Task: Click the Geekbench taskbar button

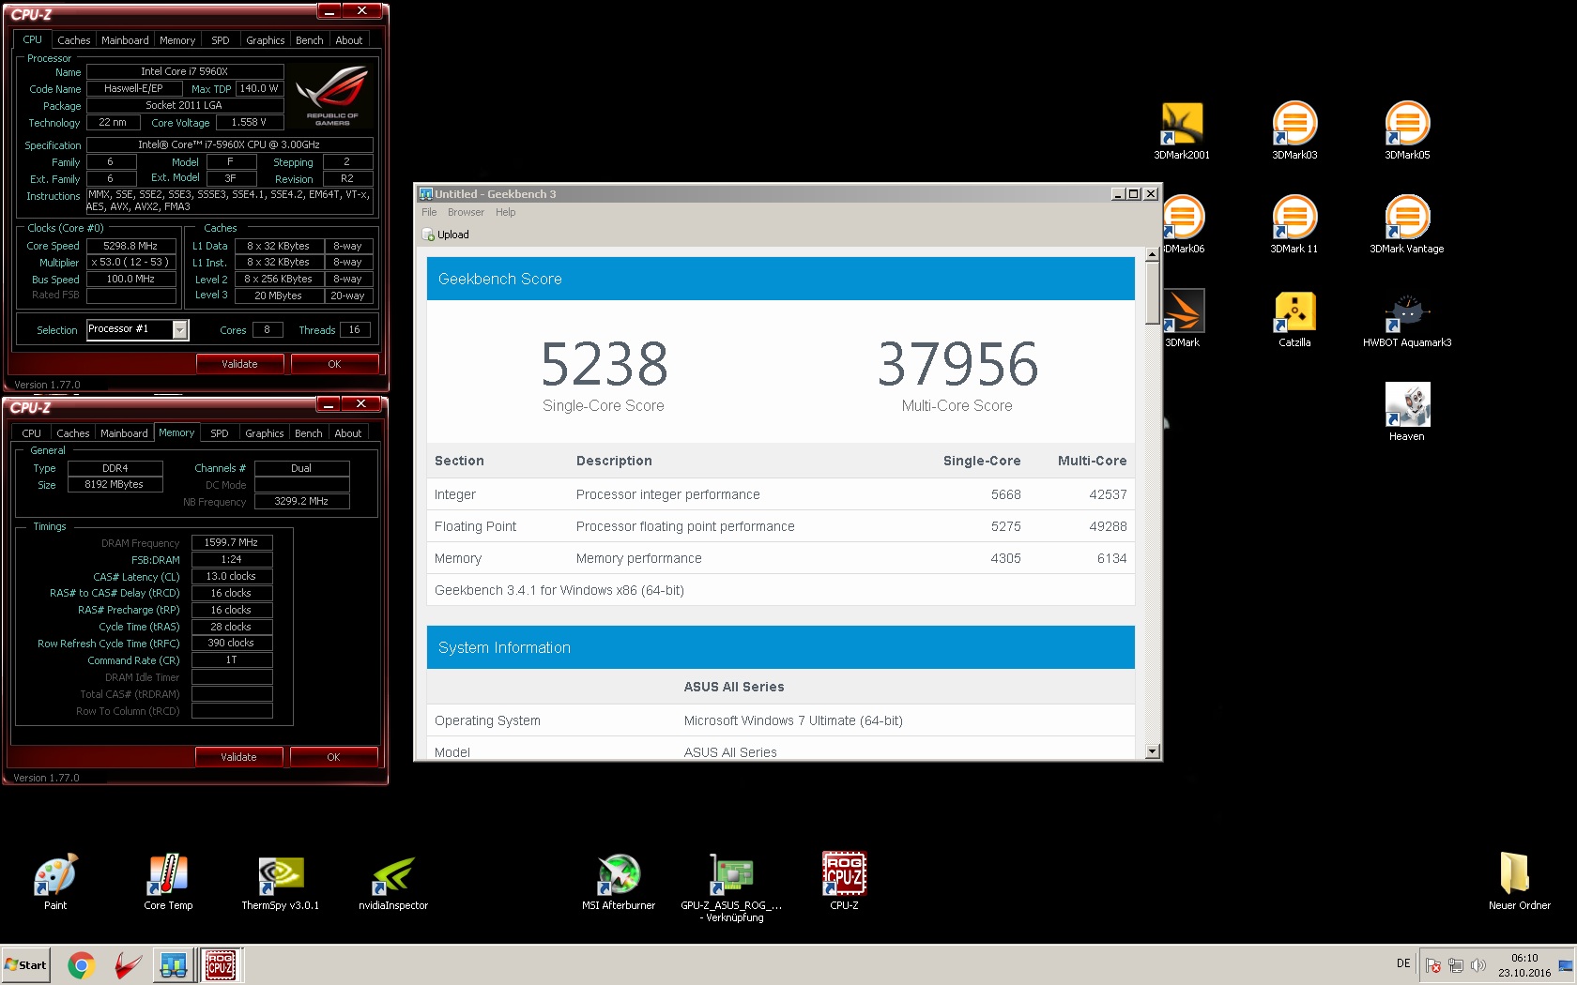Action: pos(174,965)
